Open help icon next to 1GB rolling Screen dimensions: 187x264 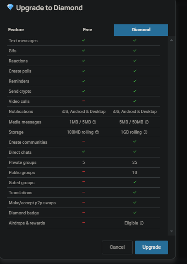coord(145,132)
